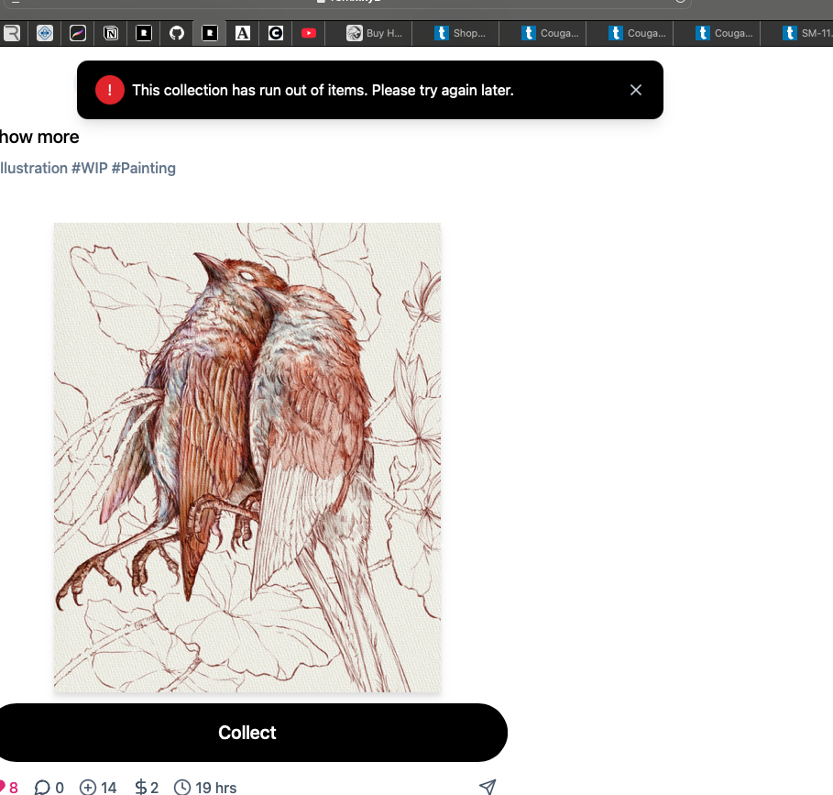Dismiss the out-of-items error notification

(635, 90)
